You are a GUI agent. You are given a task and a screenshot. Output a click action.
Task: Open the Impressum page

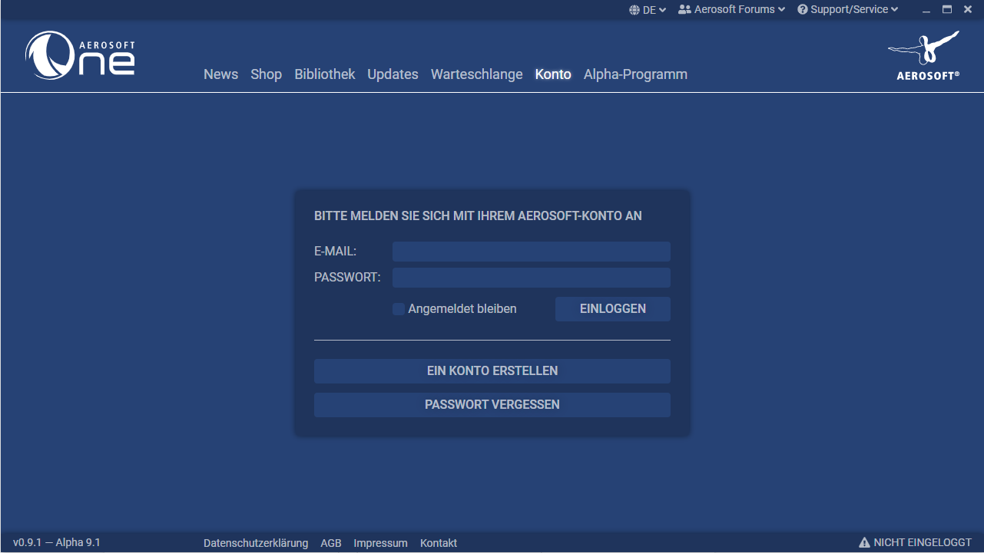[x=380, y=542]
